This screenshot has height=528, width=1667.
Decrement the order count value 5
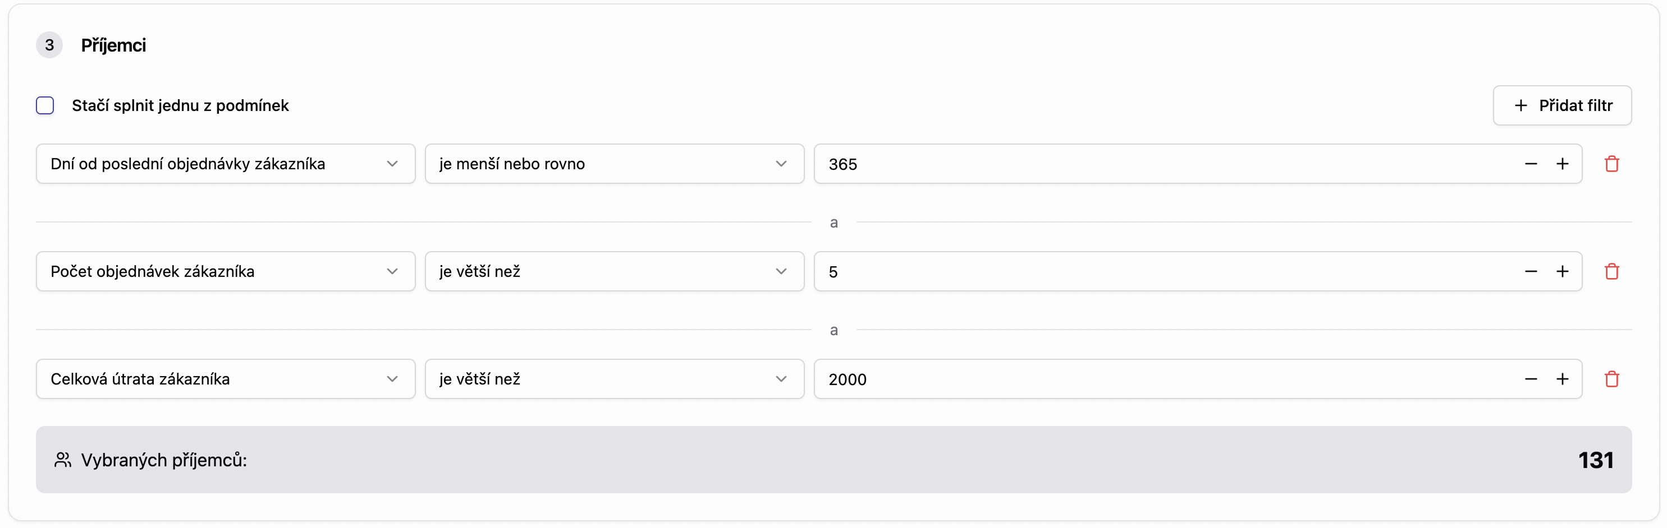click(1531, 271)
